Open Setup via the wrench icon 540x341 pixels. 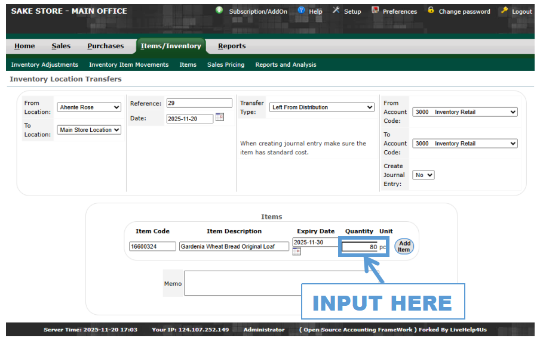tap(336, 11)
